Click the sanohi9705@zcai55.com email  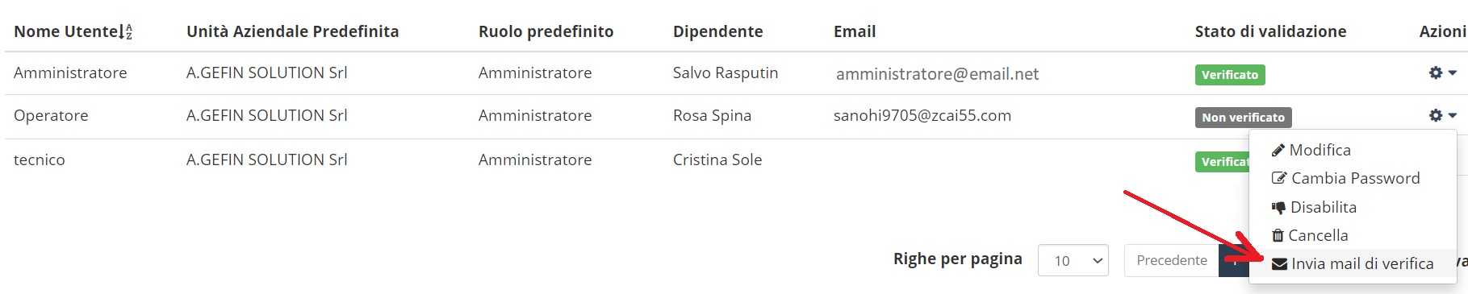tap(922, 115)
